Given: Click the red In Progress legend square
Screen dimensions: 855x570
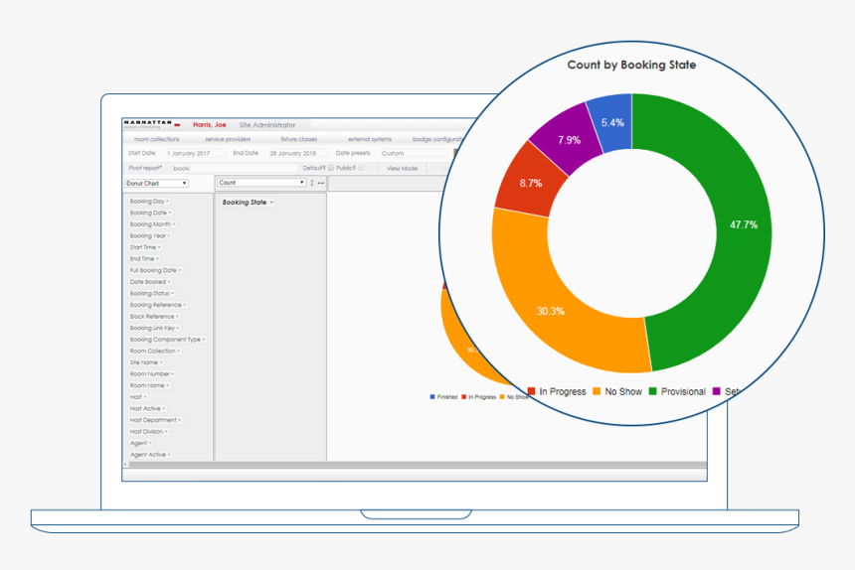Looking at the screenshot, I should (532, 391).
